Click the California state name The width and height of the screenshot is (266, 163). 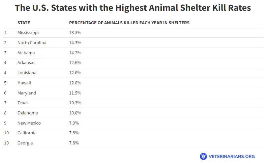click(27, 133)
